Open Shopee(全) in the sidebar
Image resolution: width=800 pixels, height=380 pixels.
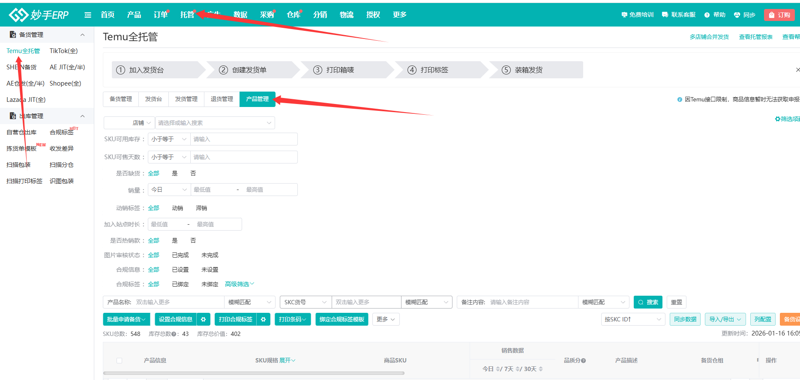65,83
